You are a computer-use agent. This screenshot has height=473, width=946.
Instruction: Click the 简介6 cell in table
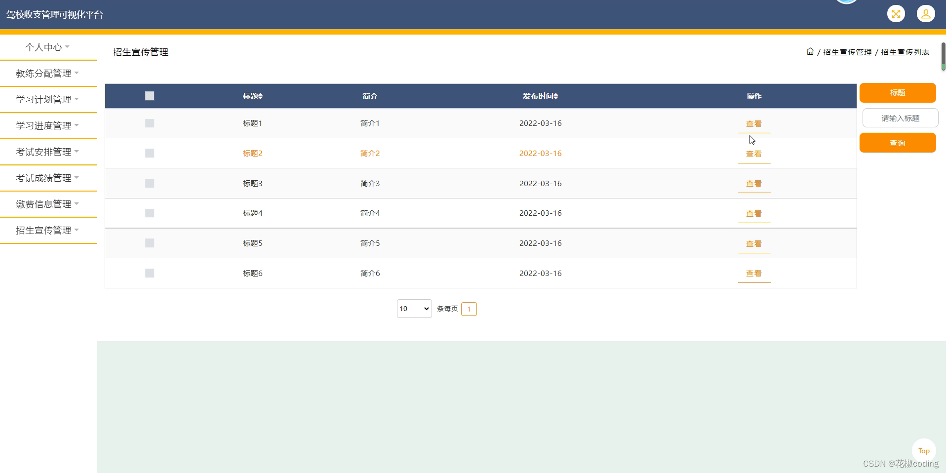[370, 273]
